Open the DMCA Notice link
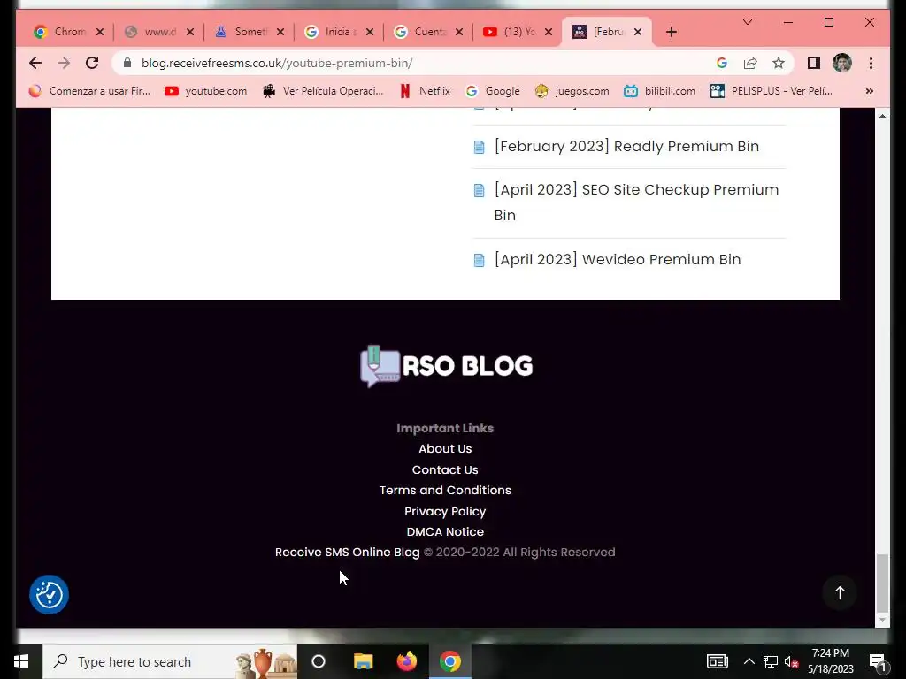The image size is (906, 679). click(445, 531)
